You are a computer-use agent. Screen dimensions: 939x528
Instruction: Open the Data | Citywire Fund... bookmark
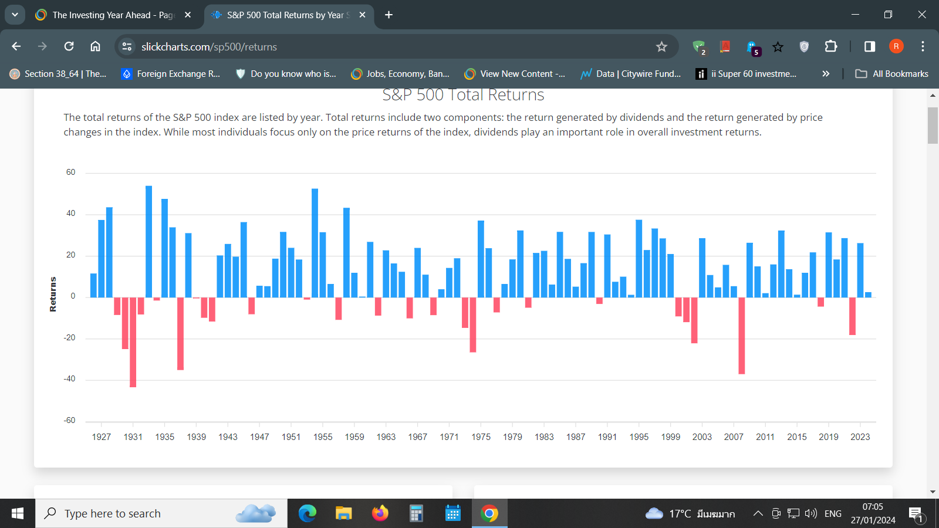(630, 74)
